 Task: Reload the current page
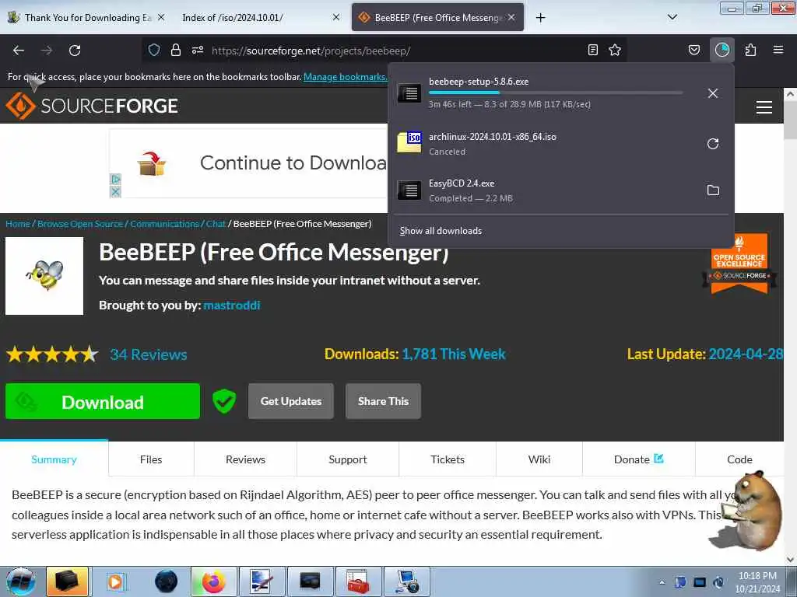(75, 51)
